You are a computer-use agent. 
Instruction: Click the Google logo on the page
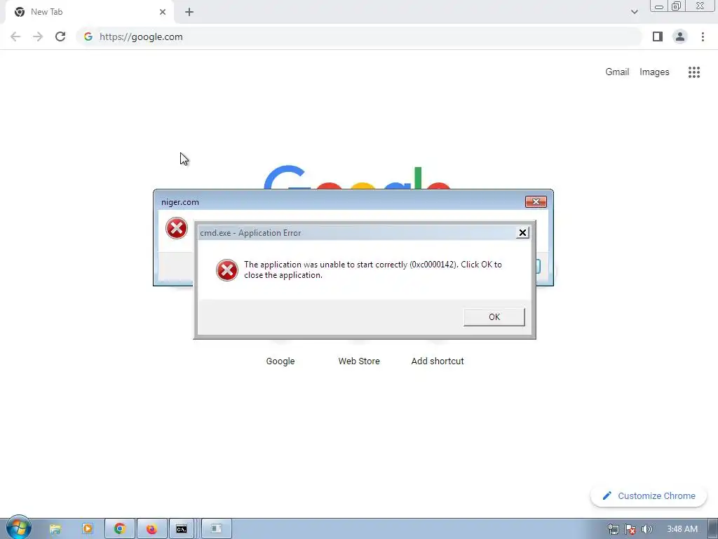click(357, 177)
